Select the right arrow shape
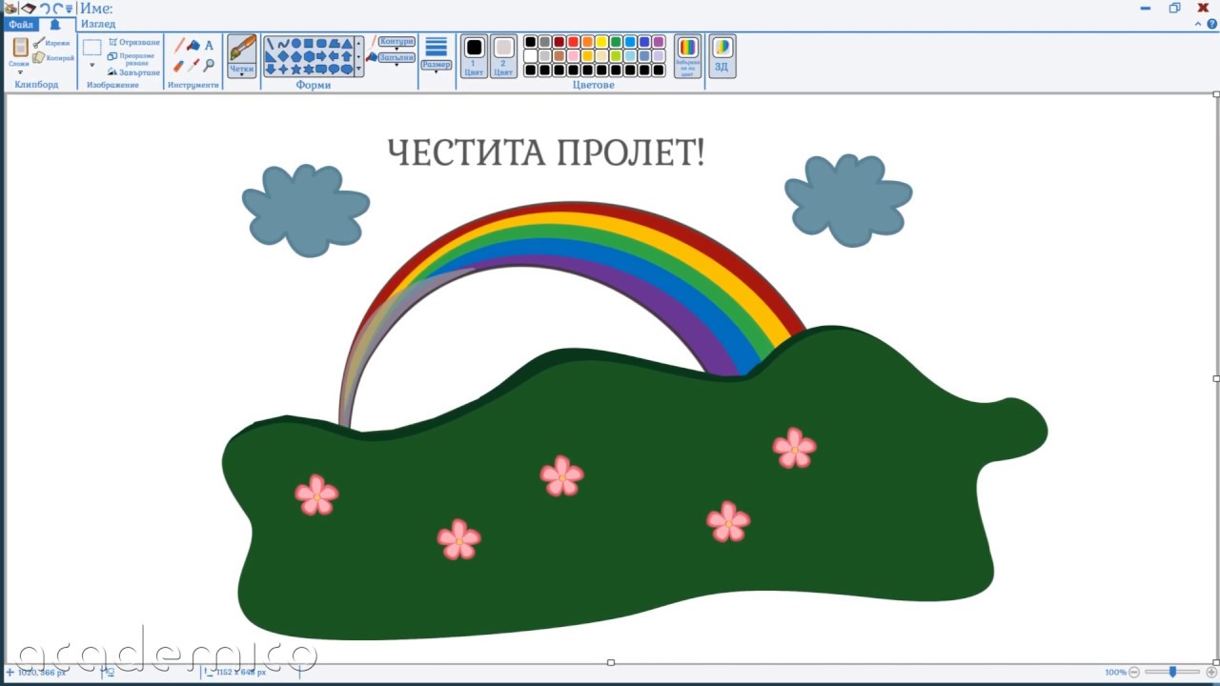The width and height of the screenshot is (1220, 686). 321,56
